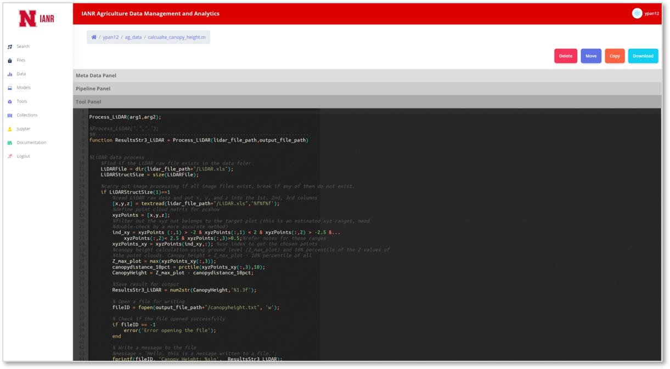Click the Z_max_plot = max(...) code line
670x369 pixels.
click(x=164, y=261)
